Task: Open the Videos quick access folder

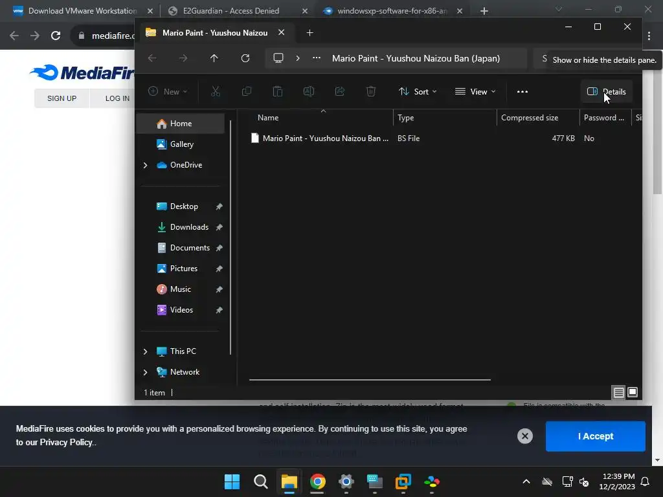Action: pos(181,310)
